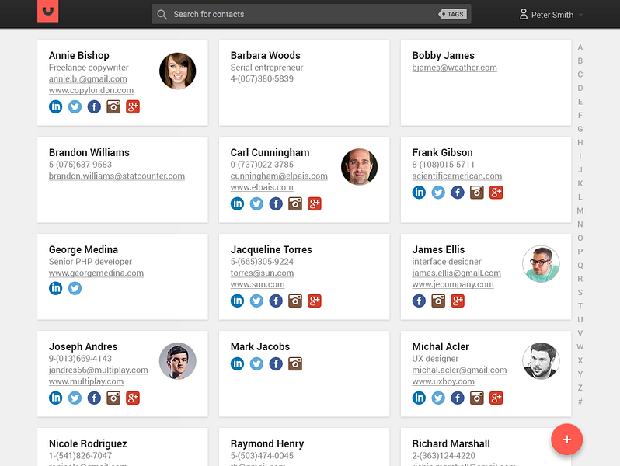Screen dimensions: 620x466
Task: Open Joseph Andres's Twitter icon
Action: (75, 398)
